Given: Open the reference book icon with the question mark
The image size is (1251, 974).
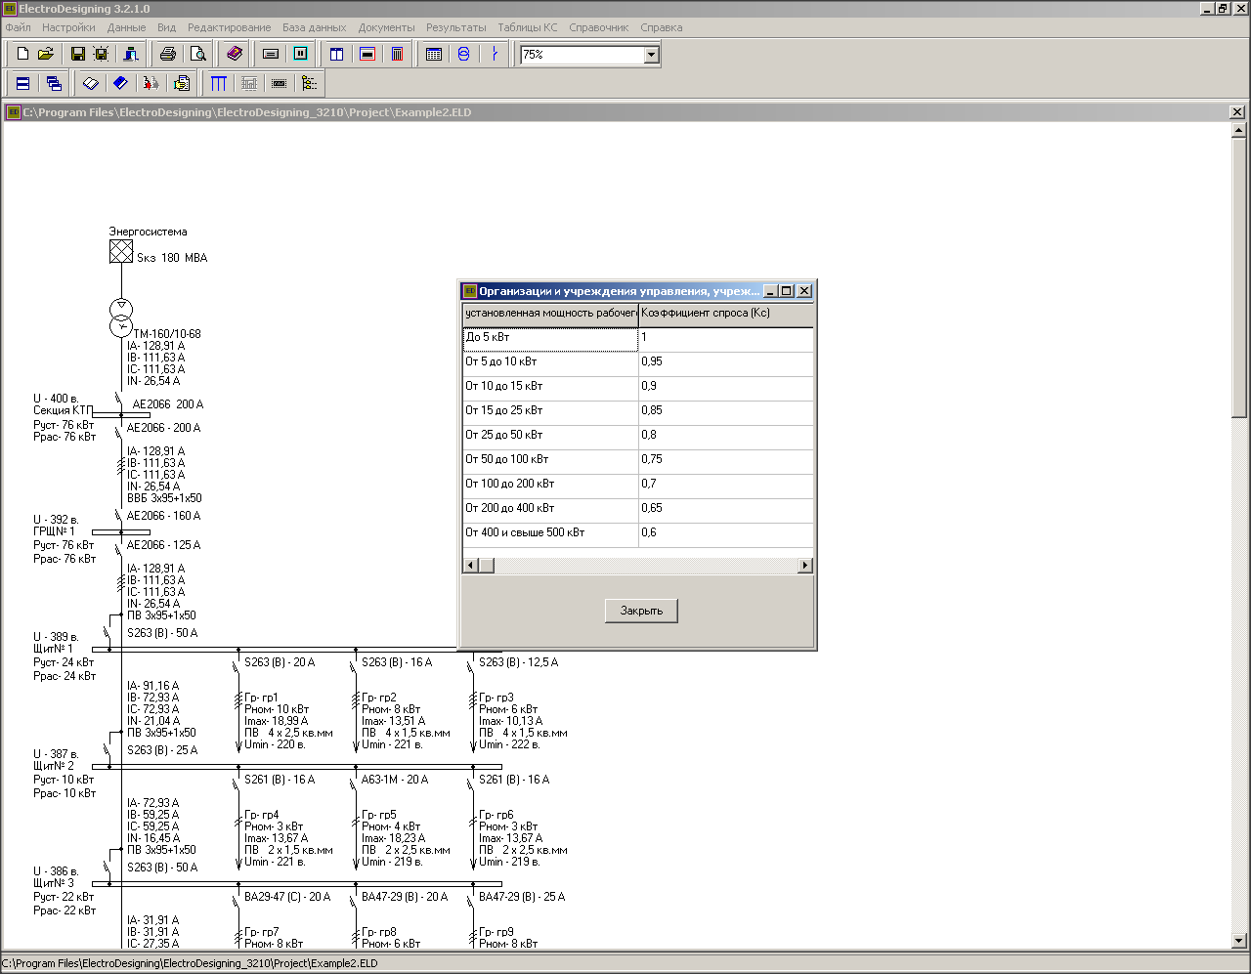Looking at the screenshot, I should click(234, 54).
